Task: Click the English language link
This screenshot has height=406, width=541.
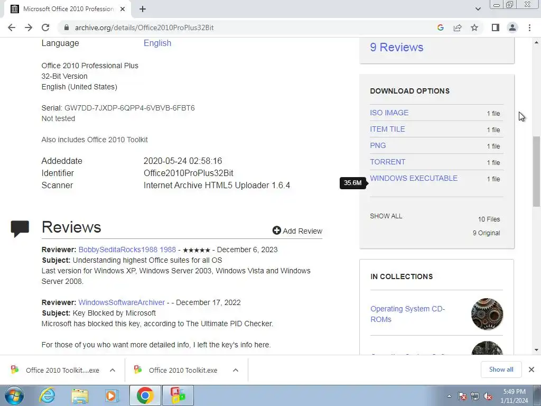Action: (x=157, y=43)
